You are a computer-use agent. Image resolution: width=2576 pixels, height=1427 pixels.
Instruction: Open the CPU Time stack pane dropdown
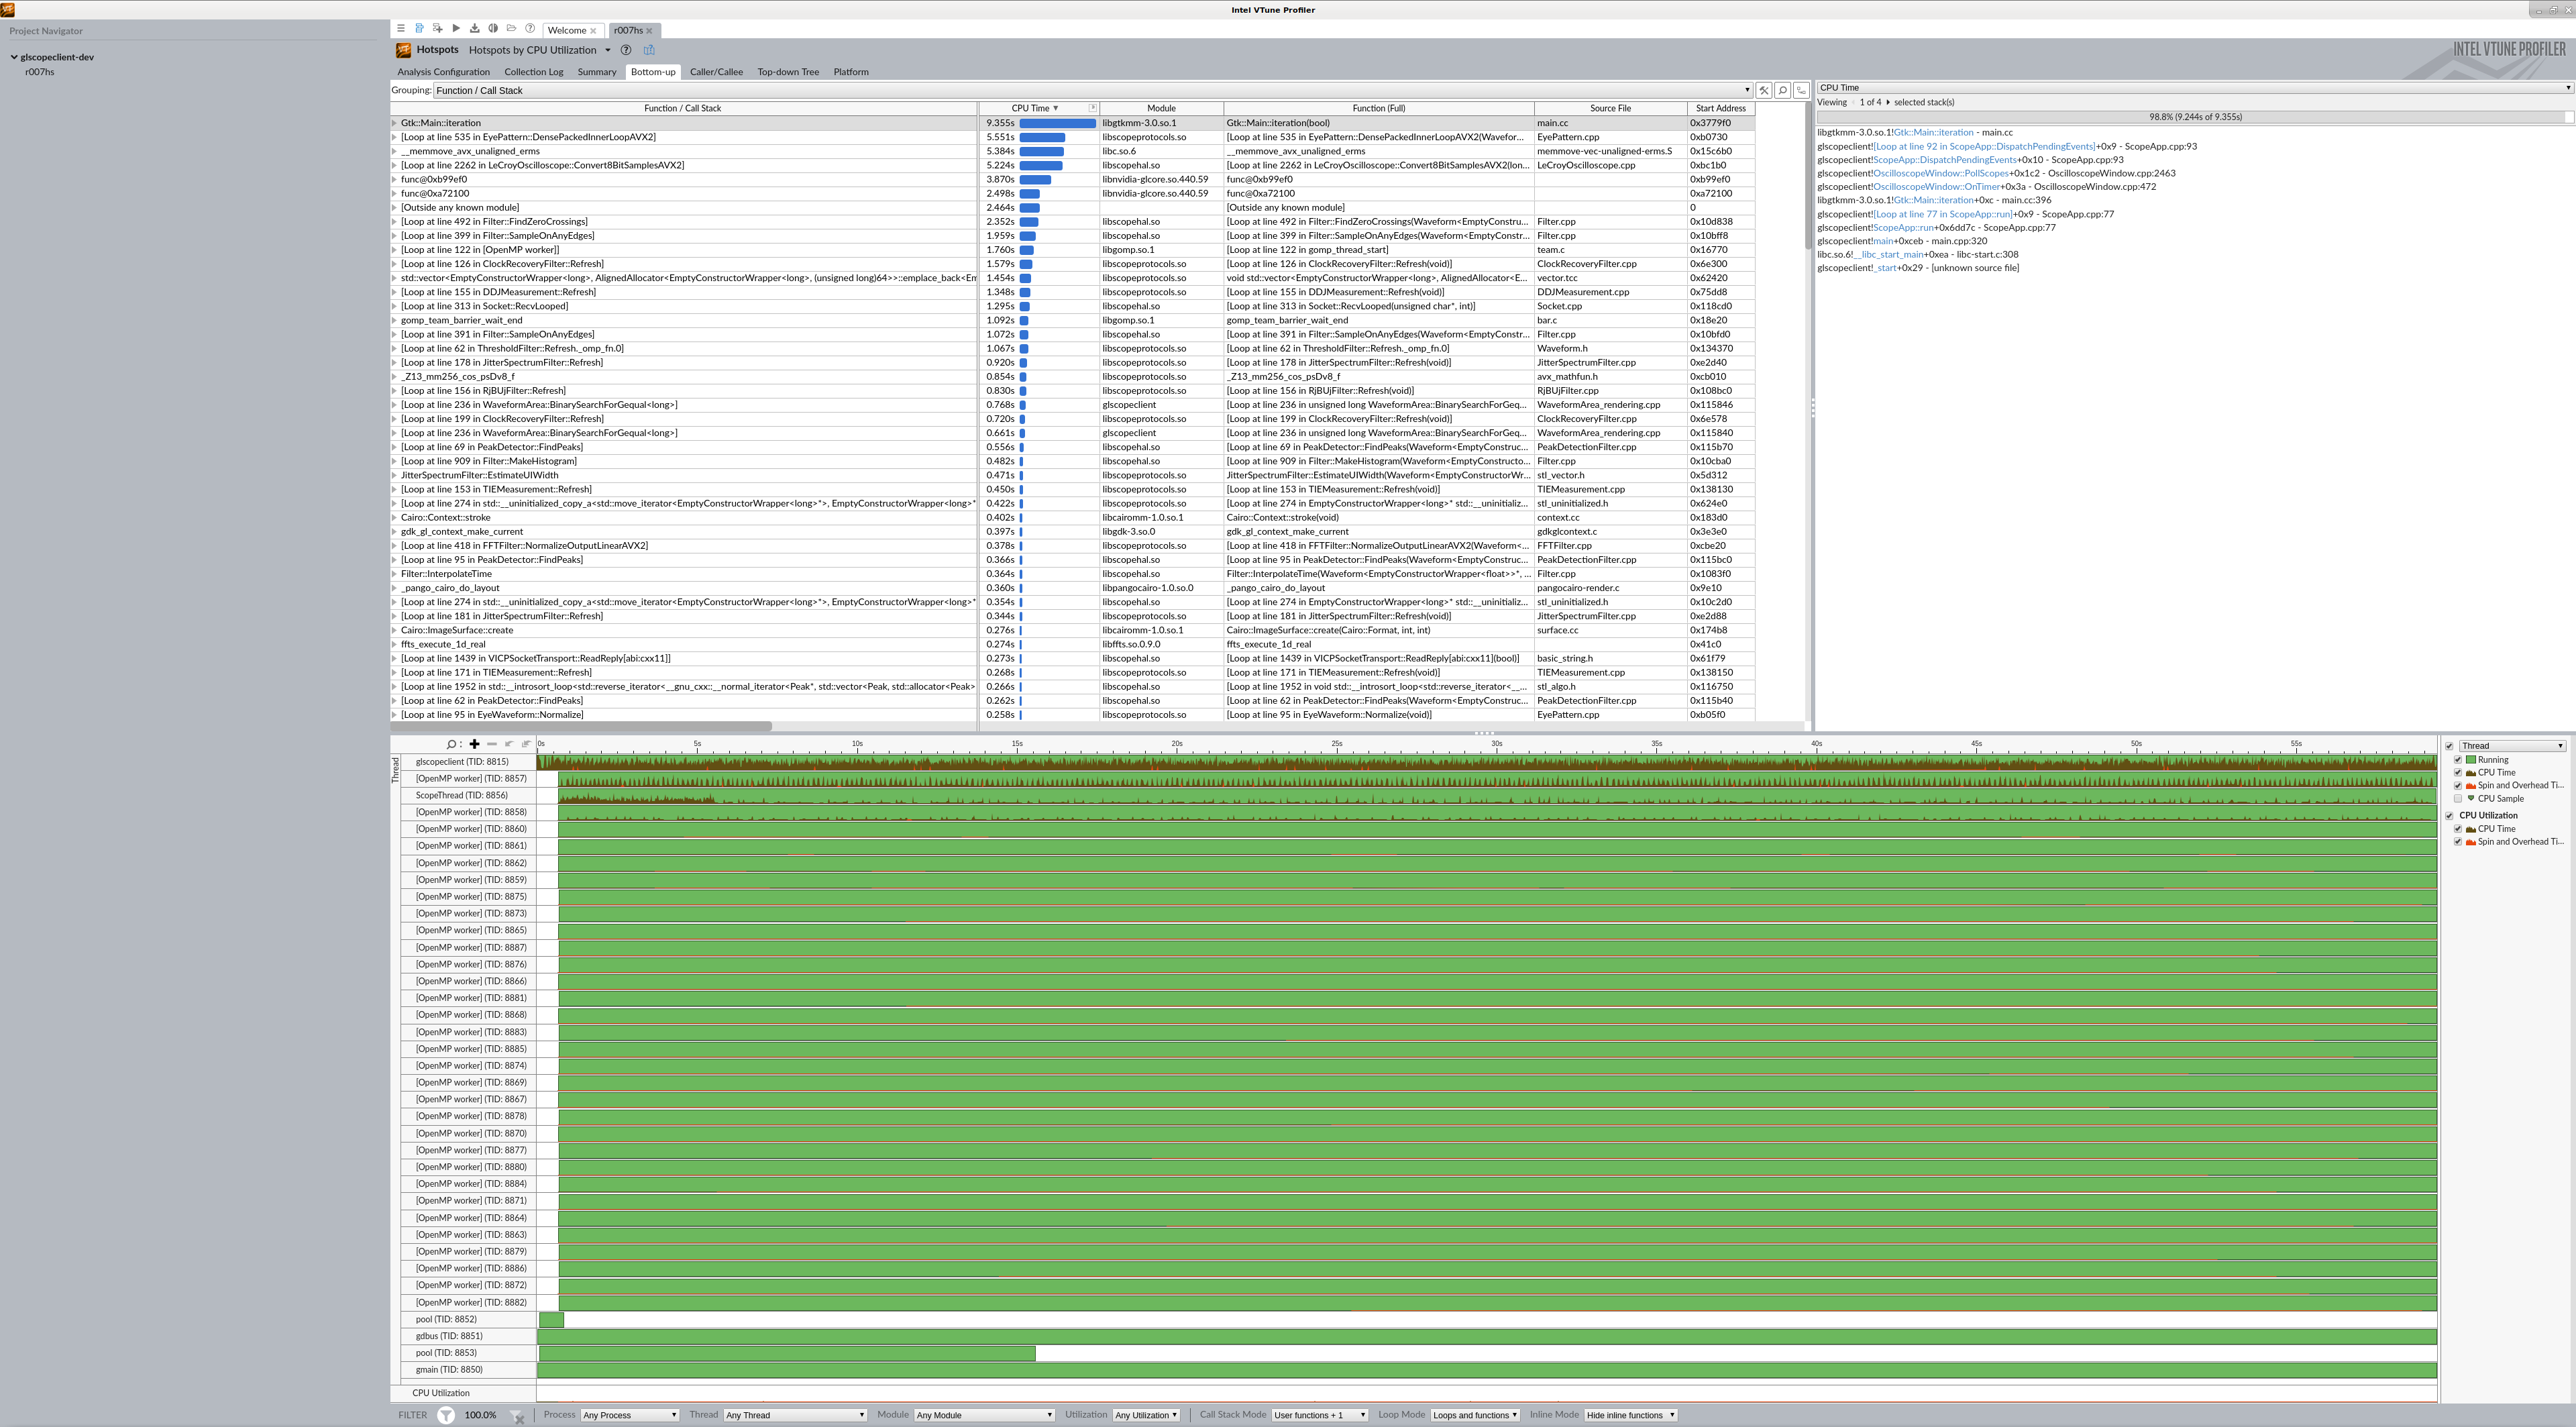coord(2195,88)
